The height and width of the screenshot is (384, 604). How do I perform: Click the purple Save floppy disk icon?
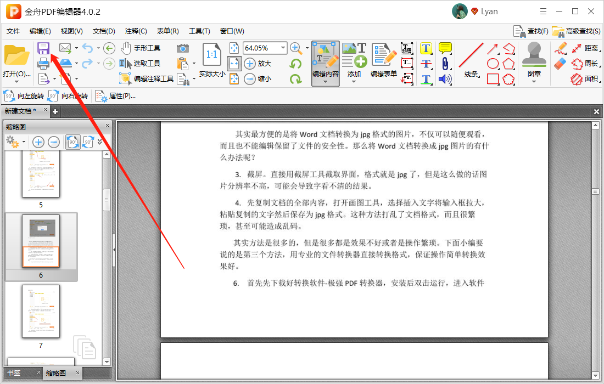point(43,48)
